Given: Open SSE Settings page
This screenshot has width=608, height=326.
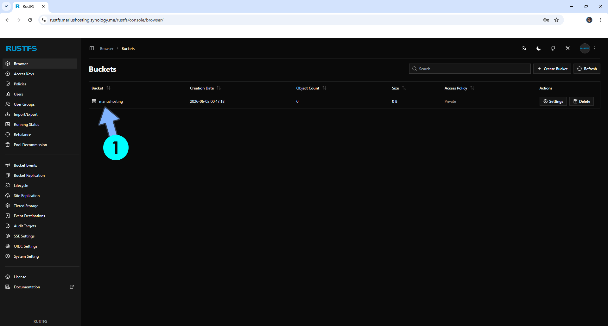Looking at the screenshot, I should pos(40,236).
